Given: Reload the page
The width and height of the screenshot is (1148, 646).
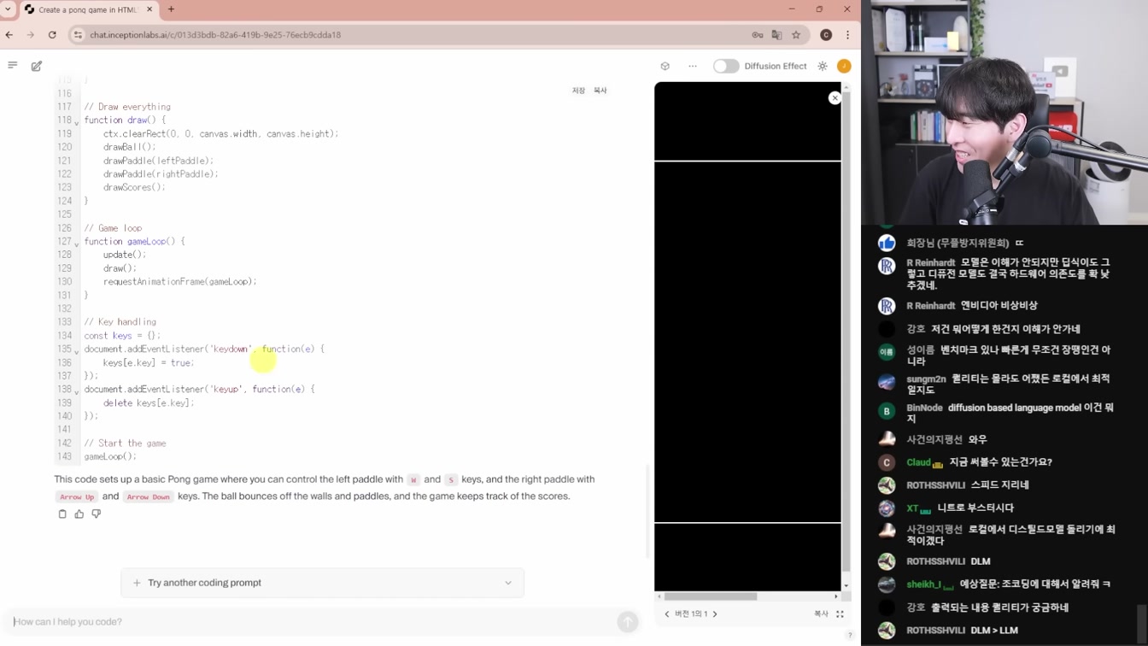Looking at the screenshot, I should click(x=52, y=35).
